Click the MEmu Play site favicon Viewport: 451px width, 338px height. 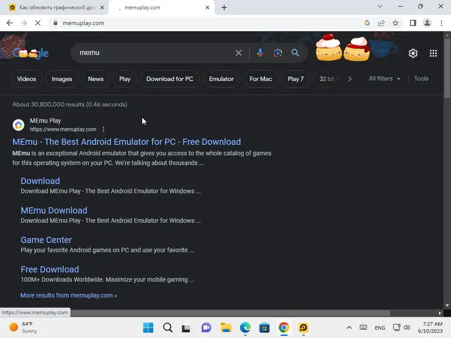[x=18, y=125]
